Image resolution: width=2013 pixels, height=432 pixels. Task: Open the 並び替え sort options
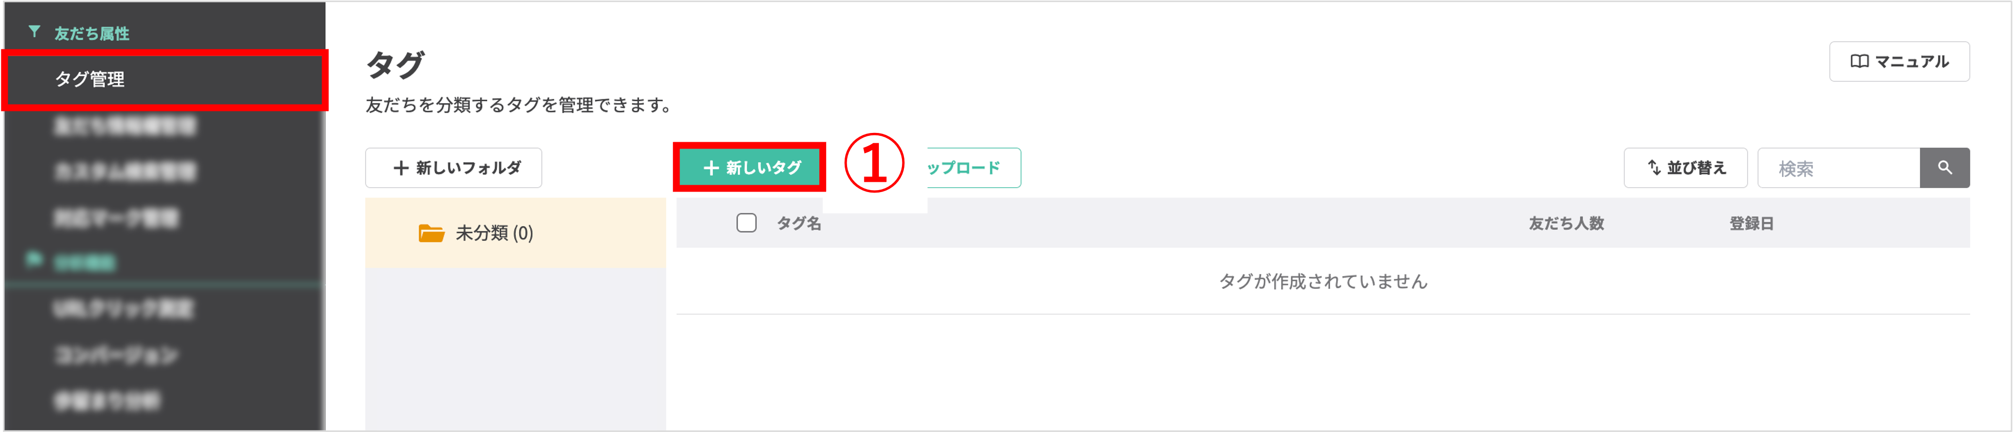coord(1685,167)
